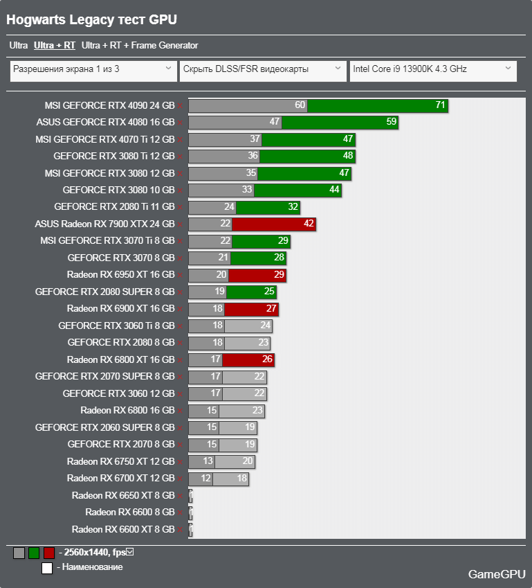Remove Radeon RX 6750 XT row with red X
The height and width of the screenshot is (588, 532).
180,462
